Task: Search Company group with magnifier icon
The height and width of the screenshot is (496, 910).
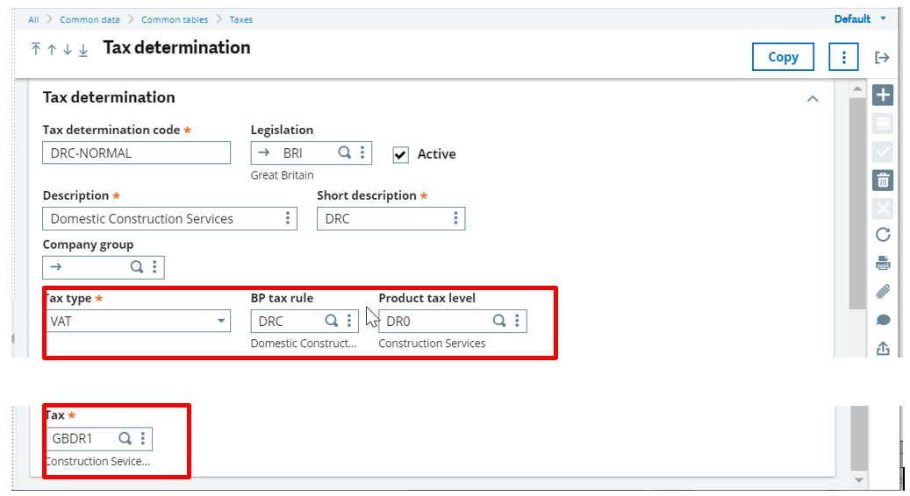Action: click(137, 266)
